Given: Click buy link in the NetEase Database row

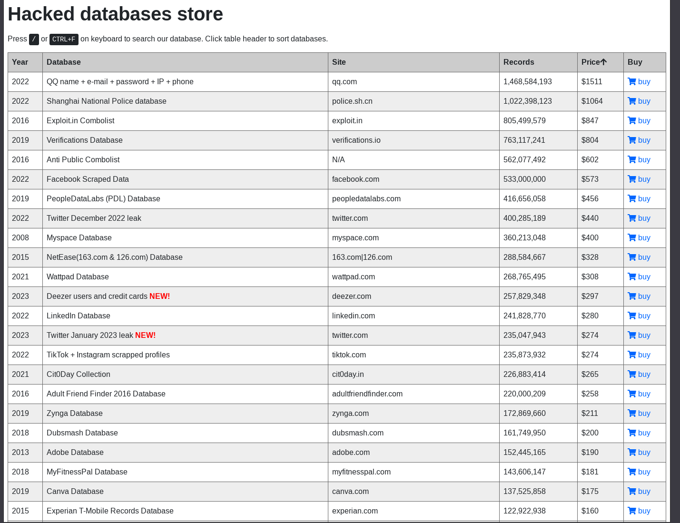Looking at the screenshot, I should coord(644,257).
